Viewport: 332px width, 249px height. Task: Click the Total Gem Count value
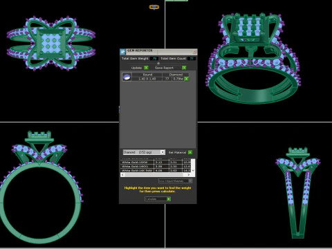click(x=192, y=59)
